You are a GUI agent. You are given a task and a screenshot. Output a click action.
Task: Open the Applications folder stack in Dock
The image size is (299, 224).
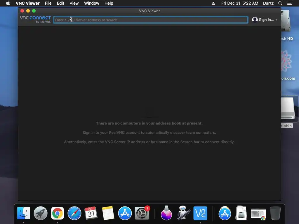click(225, 213)
